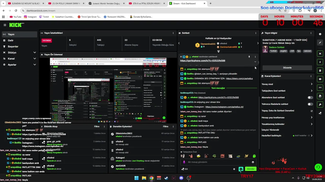Screen dimensions: 325x182
Task: Reload the browser page
Action: [x=16, y=11]
